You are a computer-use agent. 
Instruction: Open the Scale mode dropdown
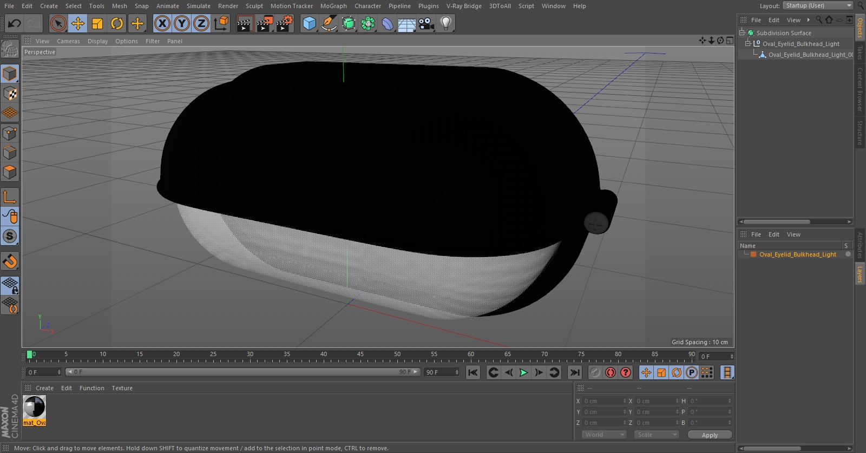pyautogui.click(x=656, y=435)
